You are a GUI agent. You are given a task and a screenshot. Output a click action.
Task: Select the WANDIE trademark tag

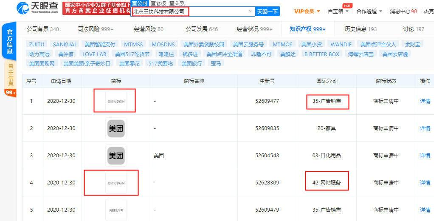(x=341, y=44)
